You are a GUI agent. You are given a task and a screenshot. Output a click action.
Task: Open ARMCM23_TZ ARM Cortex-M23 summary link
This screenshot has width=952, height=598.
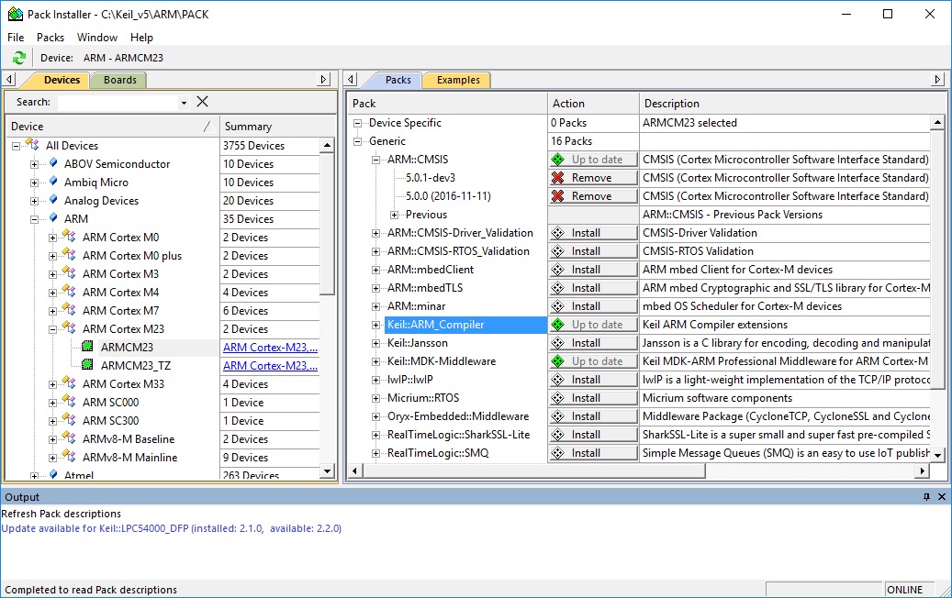270,366
